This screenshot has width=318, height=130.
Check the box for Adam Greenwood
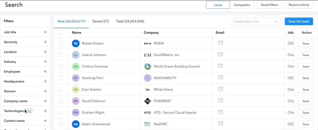tap(61, 124)
